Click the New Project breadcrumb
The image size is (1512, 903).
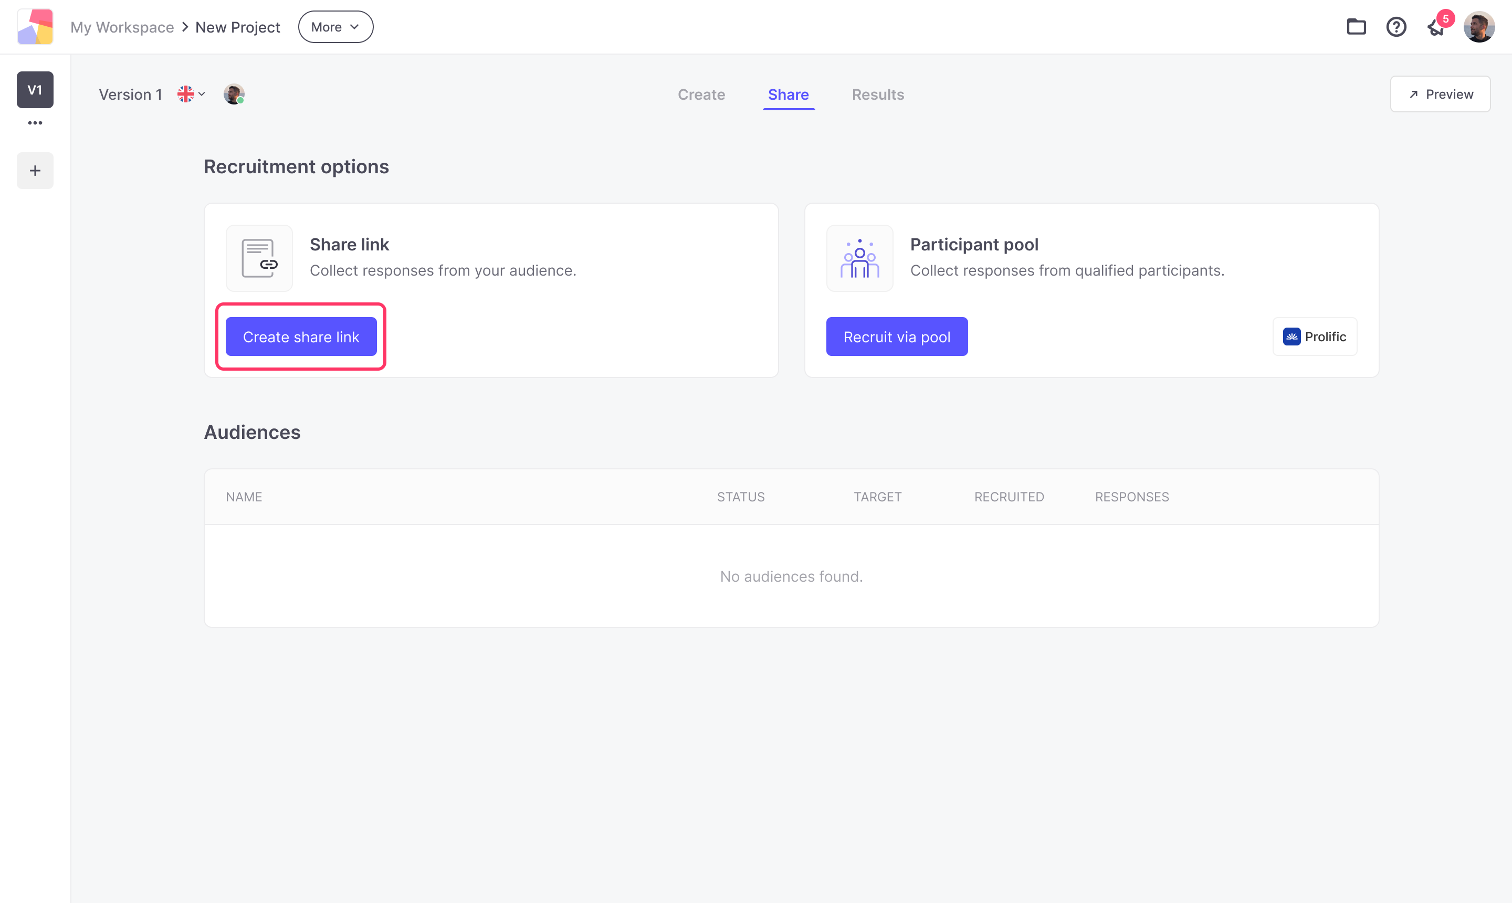[237, 27]
